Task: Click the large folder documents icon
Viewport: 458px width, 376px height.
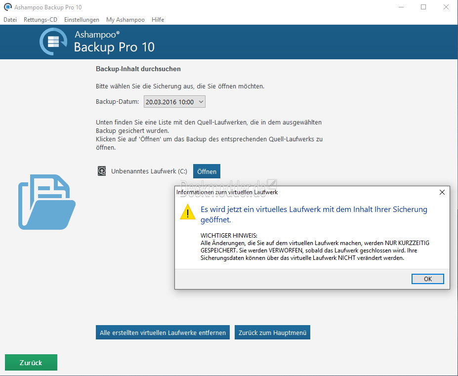Action: (47, 202)
